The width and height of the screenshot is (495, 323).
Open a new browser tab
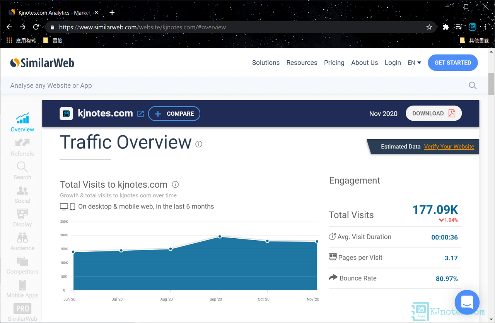112,13
